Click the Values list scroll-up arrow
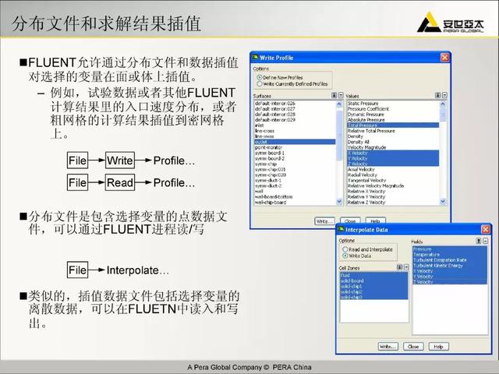Screen dimensions: 499x374 coord(443,104)
